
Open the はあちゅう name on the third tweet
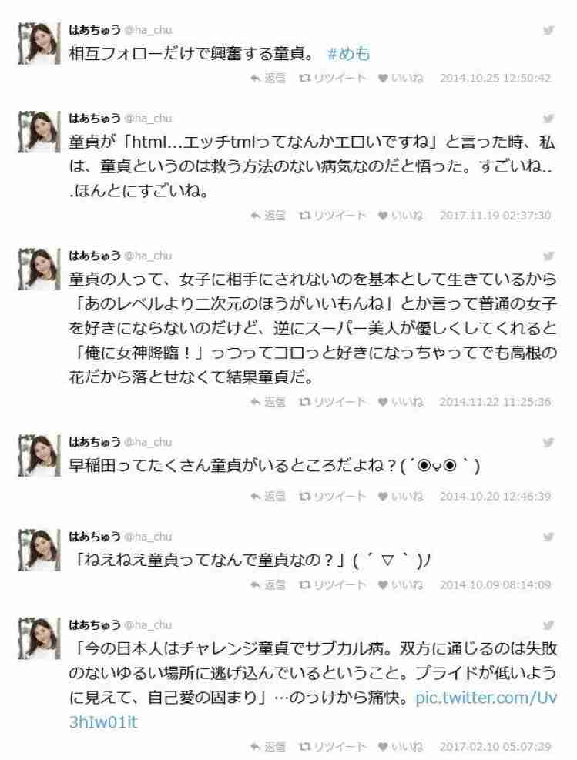[x=95, y=256]
